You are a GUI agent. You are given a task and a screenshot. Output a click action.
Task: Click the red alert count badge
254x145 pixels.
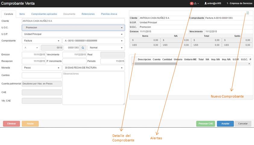191,3
